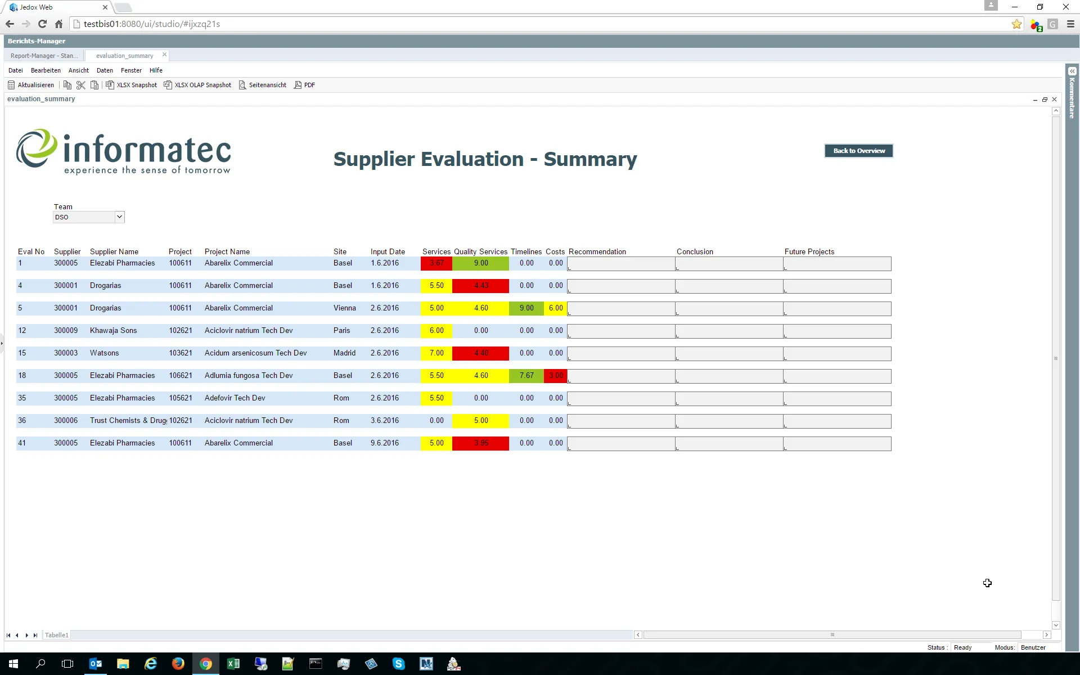Click project name Adefovir Tech Dev

click(x=235, y=398)
